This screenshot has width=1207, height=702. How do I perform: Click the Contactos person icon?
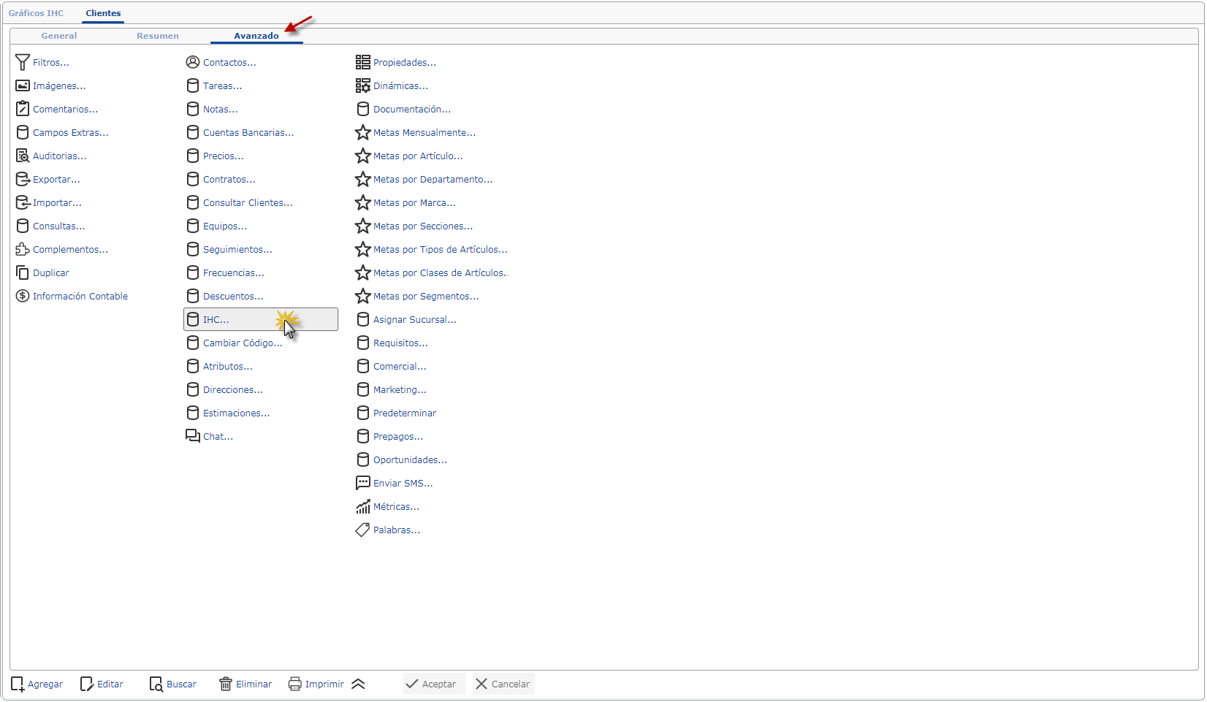pyautogui.click(x=193, y=63)
